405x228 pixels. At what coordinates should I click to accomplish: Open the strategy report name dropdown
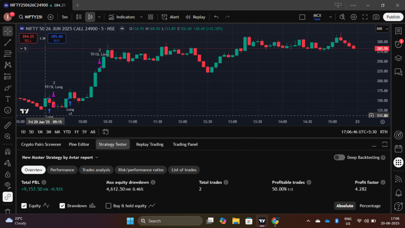[x=60, y=158]
